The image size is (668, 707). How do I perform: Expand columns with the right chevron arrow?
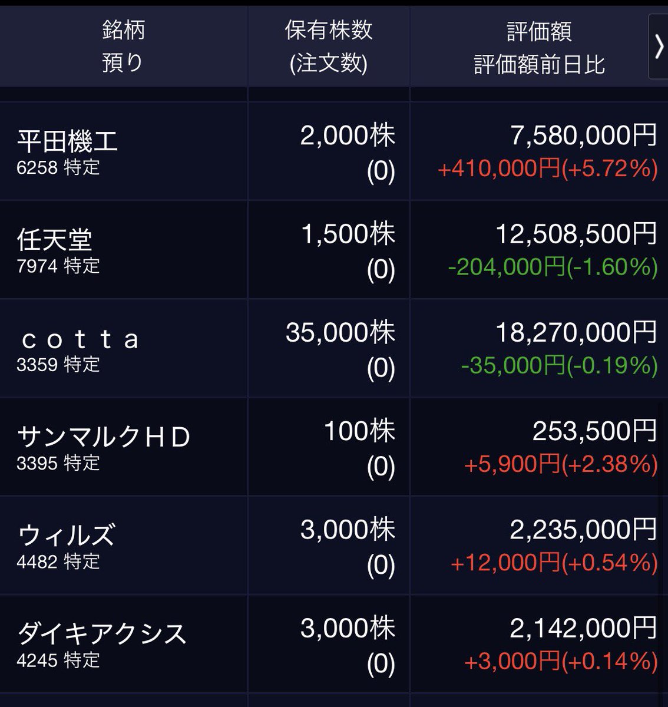pyautogui.click(x=659, y=47)
